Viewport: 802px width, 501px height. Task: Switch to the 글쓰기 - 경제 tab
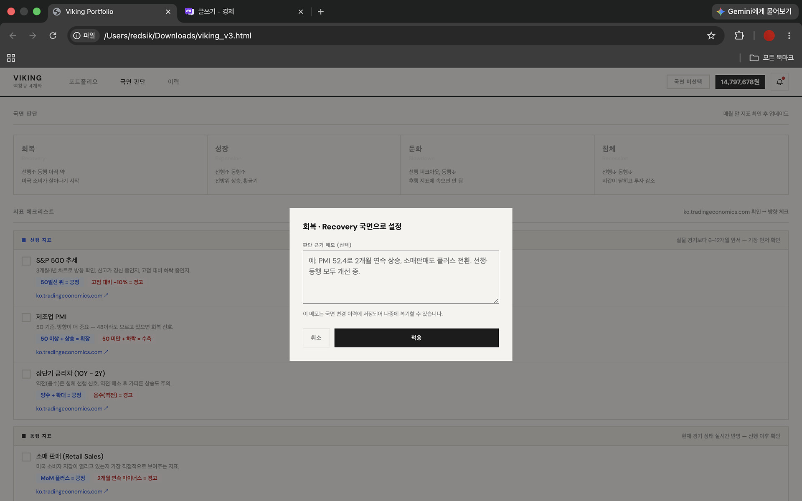pyautogui.click(x=244, y=12)
